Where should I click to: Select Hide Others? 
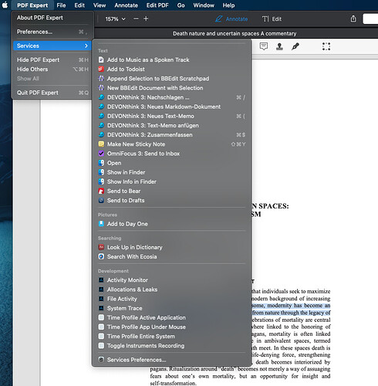(52, 69)
